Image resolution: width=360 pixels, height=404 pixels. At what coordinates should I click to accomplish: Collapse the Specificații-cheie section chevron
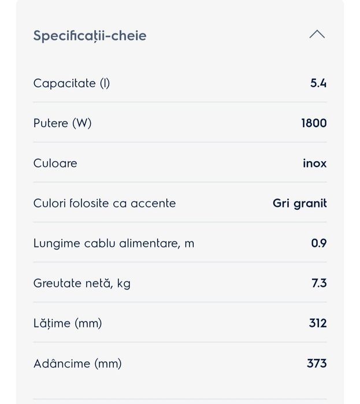point(317,35)
